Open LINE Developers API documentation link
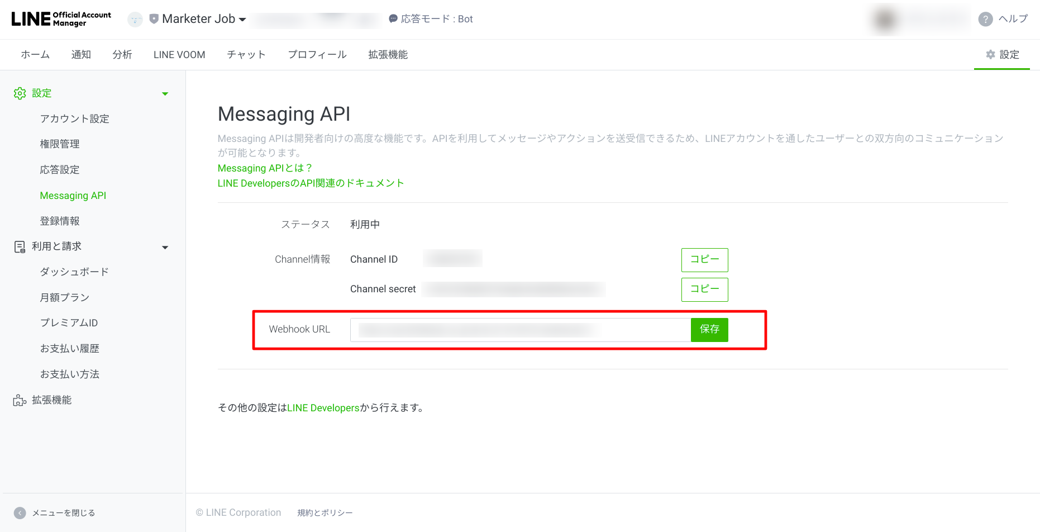Image resolution: width=1040 pixels, height=532 pixels. coord(311,183)
